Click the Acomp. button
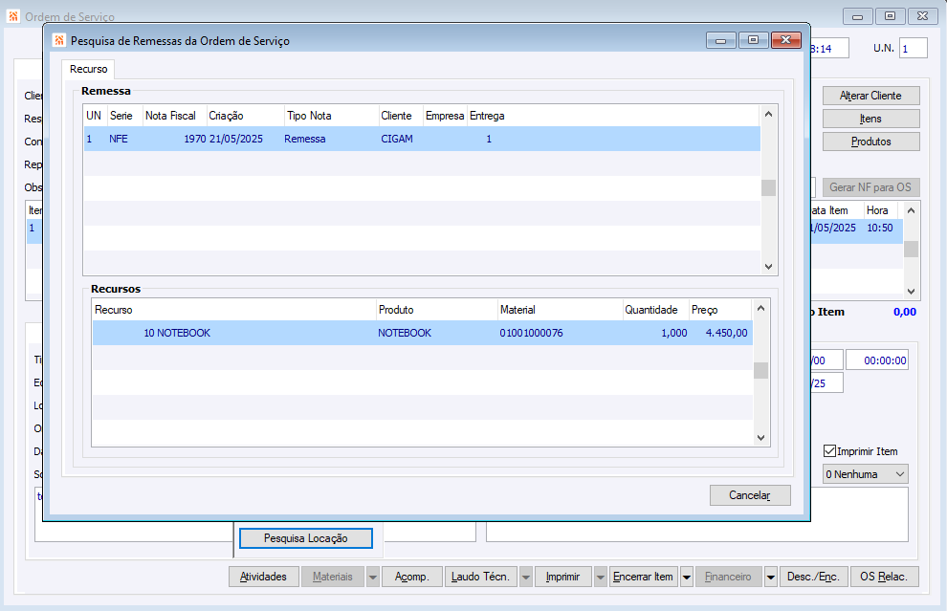The width and height of the screenshot is (947, 611). click(412, 577)
